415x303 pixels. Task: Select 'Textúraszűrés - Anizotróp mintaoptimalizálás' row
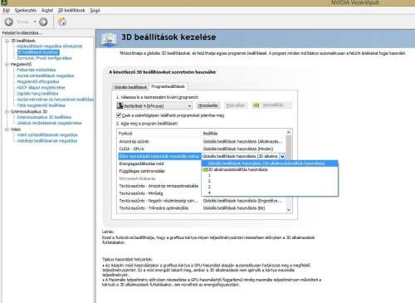[159, 186]
